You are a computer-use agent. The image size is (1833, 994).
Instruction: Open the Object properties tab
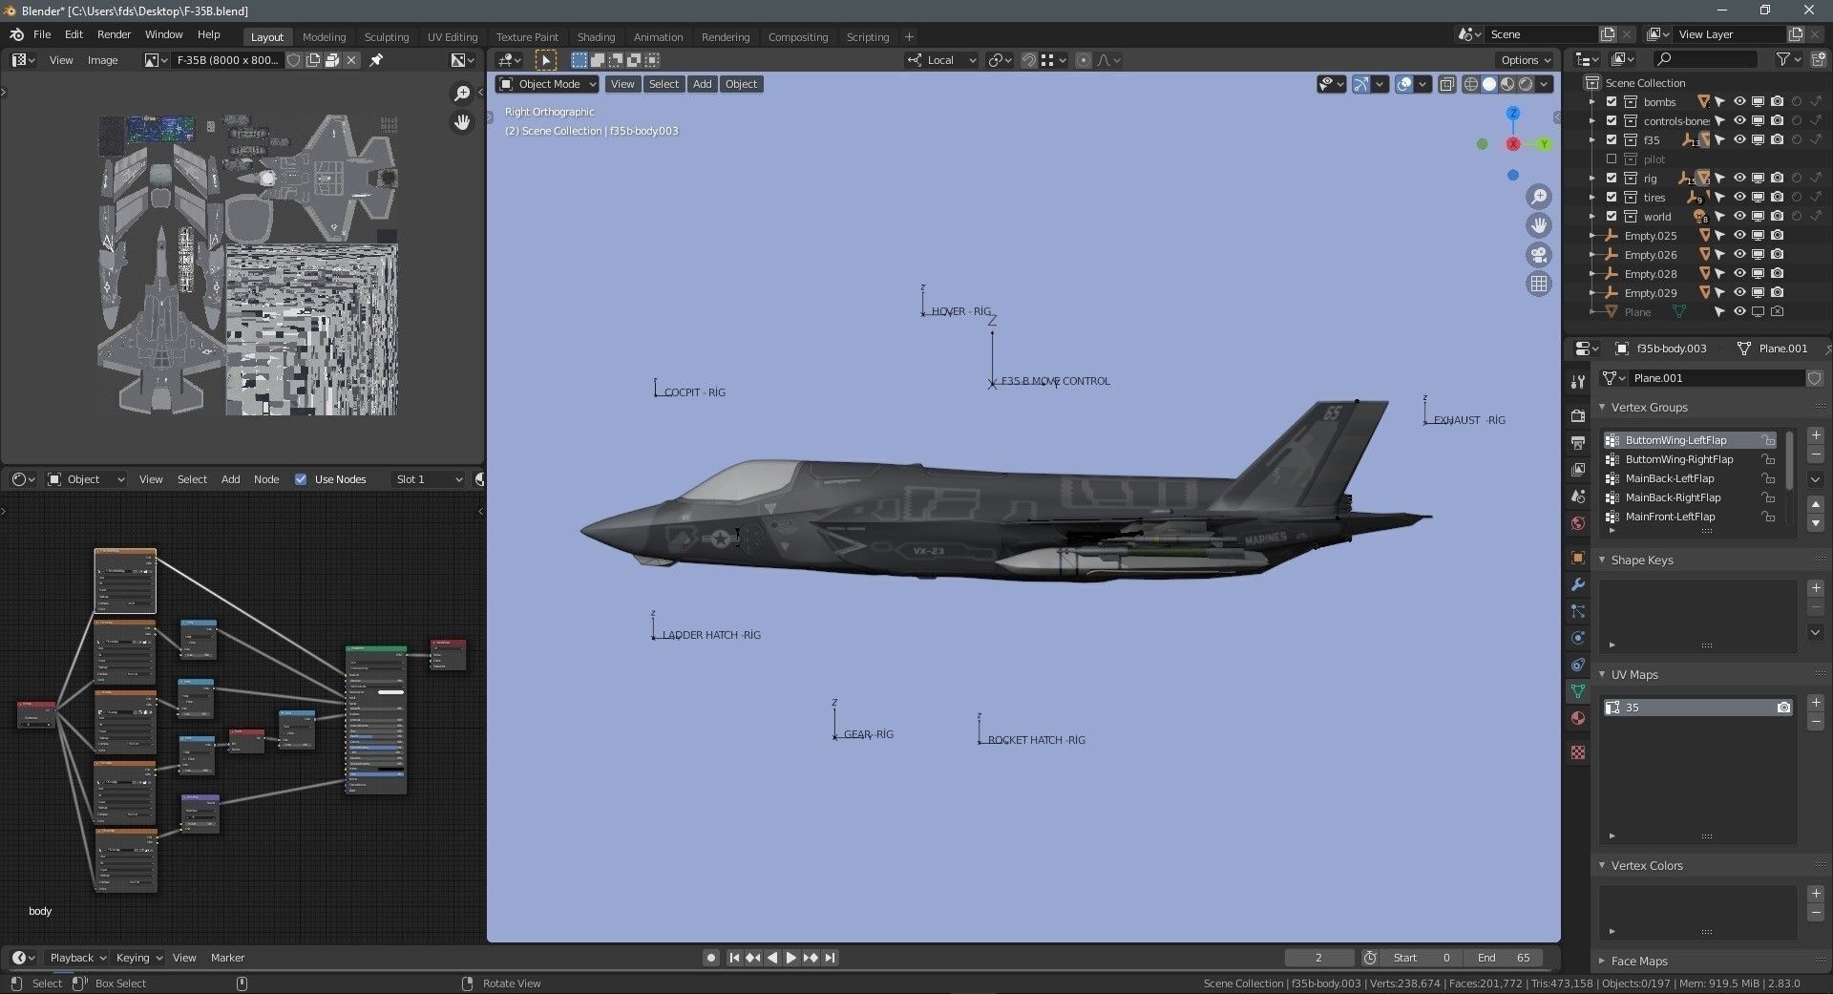pos(1578,558)
